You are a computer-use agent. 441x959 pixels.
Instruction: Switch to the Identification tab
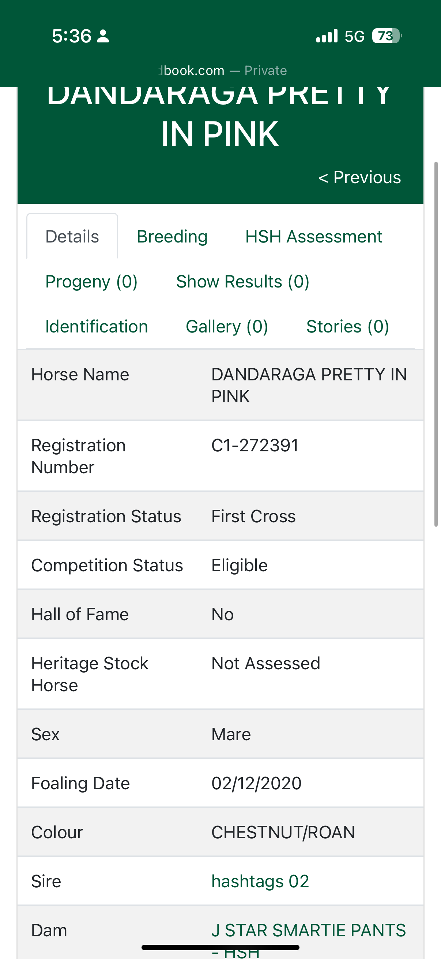pos(97,327)
